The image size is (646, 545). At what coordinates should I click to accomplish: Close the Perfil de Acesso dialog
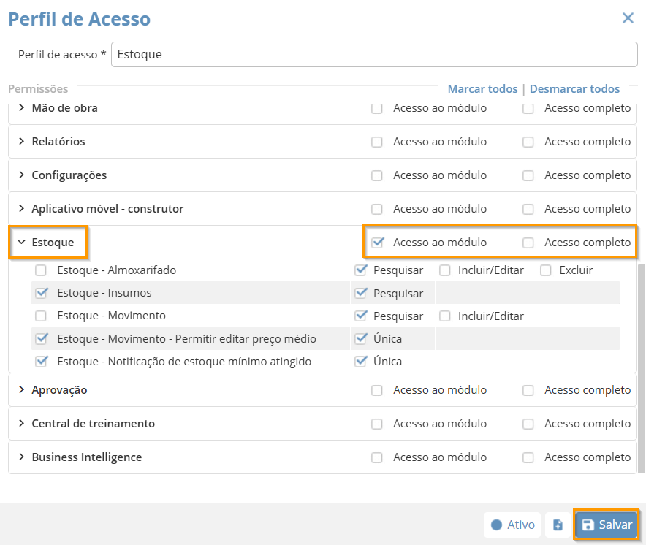[x=628, y=18]
